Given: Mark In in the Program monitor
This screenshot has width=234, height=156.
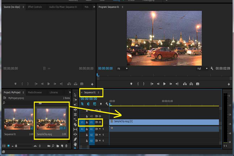Looking at the screenshot, I should tap(138, 84).
